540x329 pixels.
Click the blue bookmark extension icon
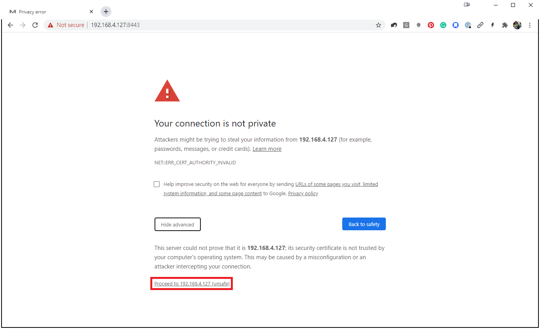[x=456, y=25]
